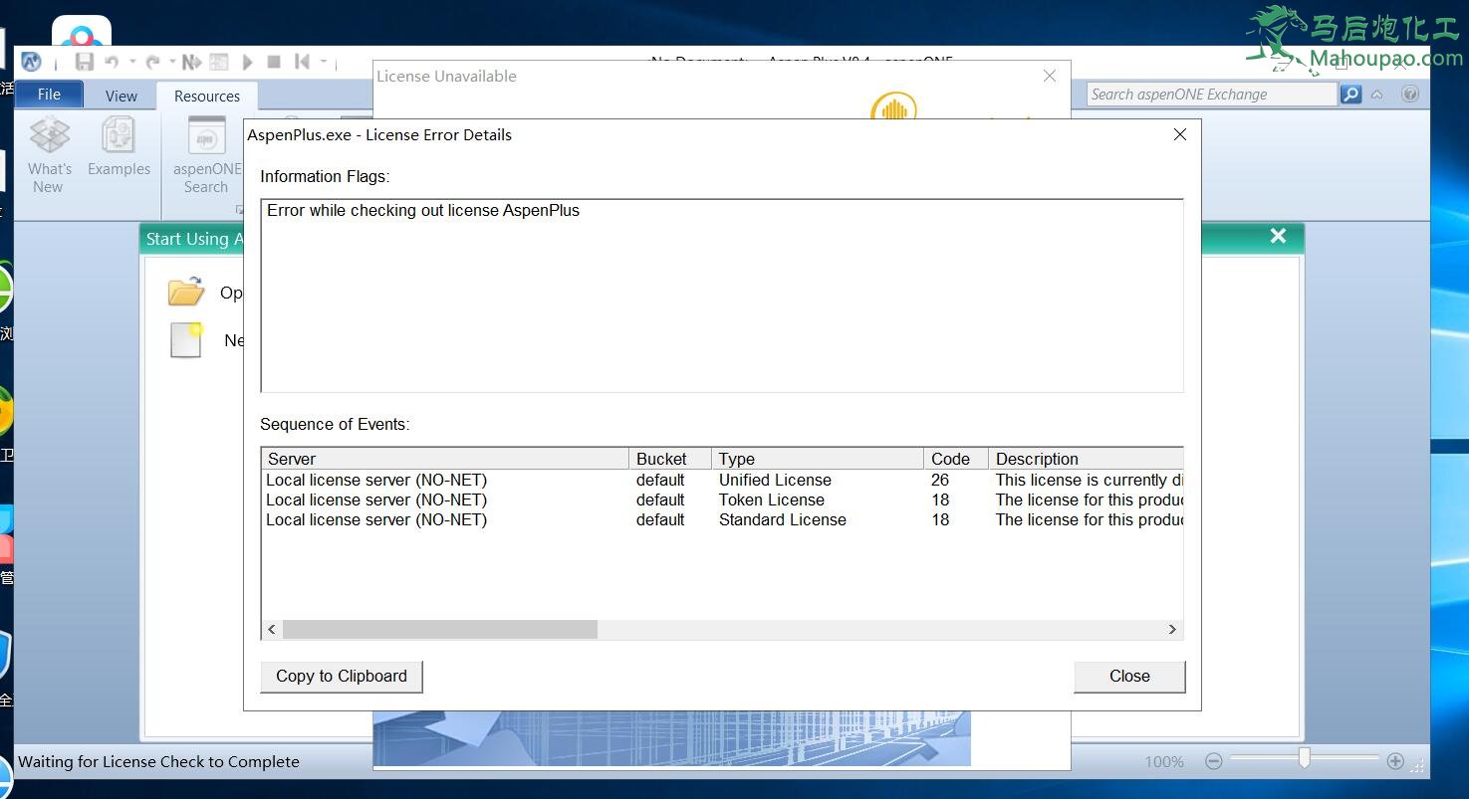Click the New document icon in start panel
The height and width of the screenshot is (799, 1469).
click(186, 339)
